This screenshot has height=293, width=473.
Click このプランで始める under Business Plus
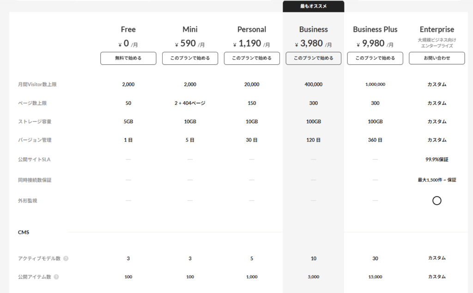375,58
